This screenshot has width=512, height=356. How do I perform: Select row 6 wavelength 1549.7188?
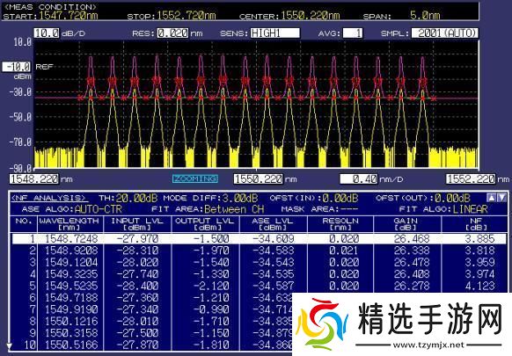pyautogui.click(x=71, y=298)
